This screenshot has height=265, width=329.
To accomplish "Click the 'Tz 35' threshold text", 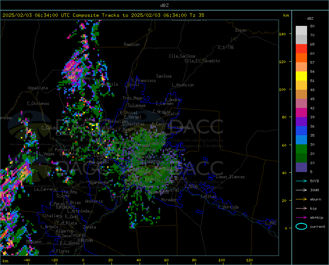I will coord(197,15).
